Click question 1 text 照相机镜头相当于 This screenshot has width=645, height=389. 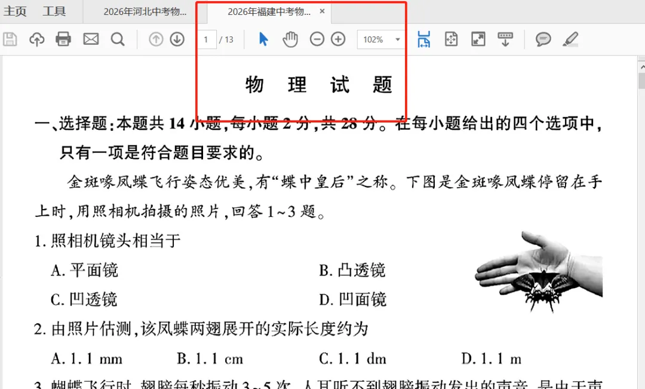click(116, 241)
